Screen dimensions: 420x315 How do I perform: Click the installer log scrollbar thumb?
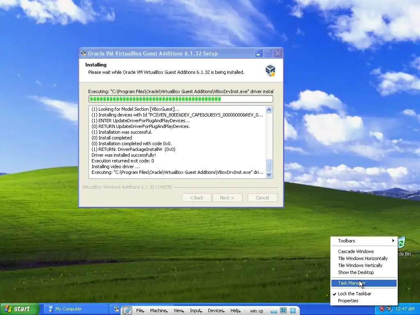tap(269, 165)
